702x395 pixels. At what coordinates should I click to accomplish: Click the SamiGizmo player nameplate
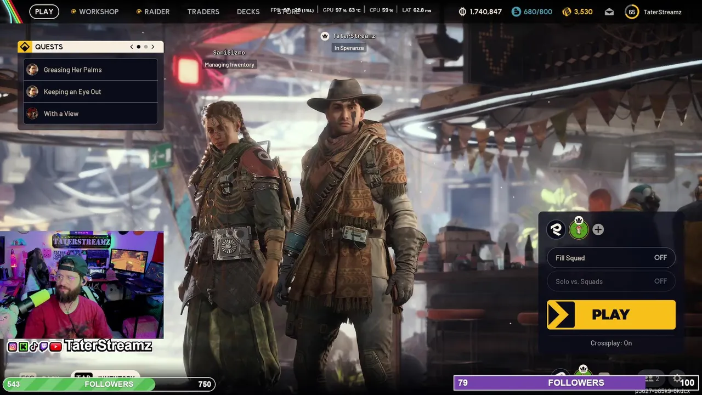click(229, 53)
